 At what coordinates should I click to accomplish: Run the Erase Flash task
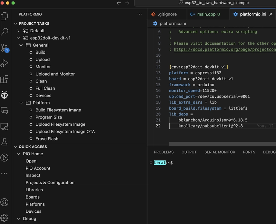pos(47,139)
